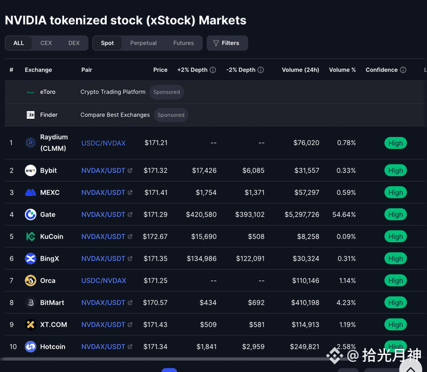
Task: Click the Gate volume $5,297,726 cell
Action: tap(302, 214)
